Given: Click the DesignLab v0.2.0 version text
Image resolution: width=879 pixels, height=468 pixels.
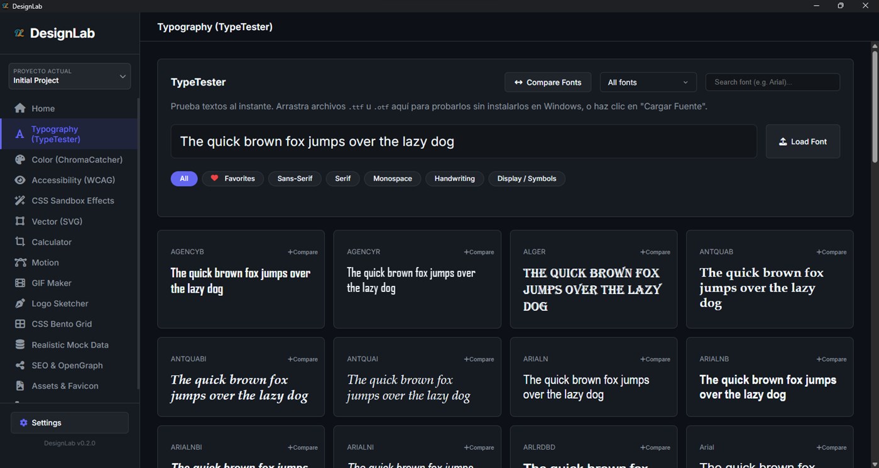Looking at the screenshot, I should tap(70, 444).
